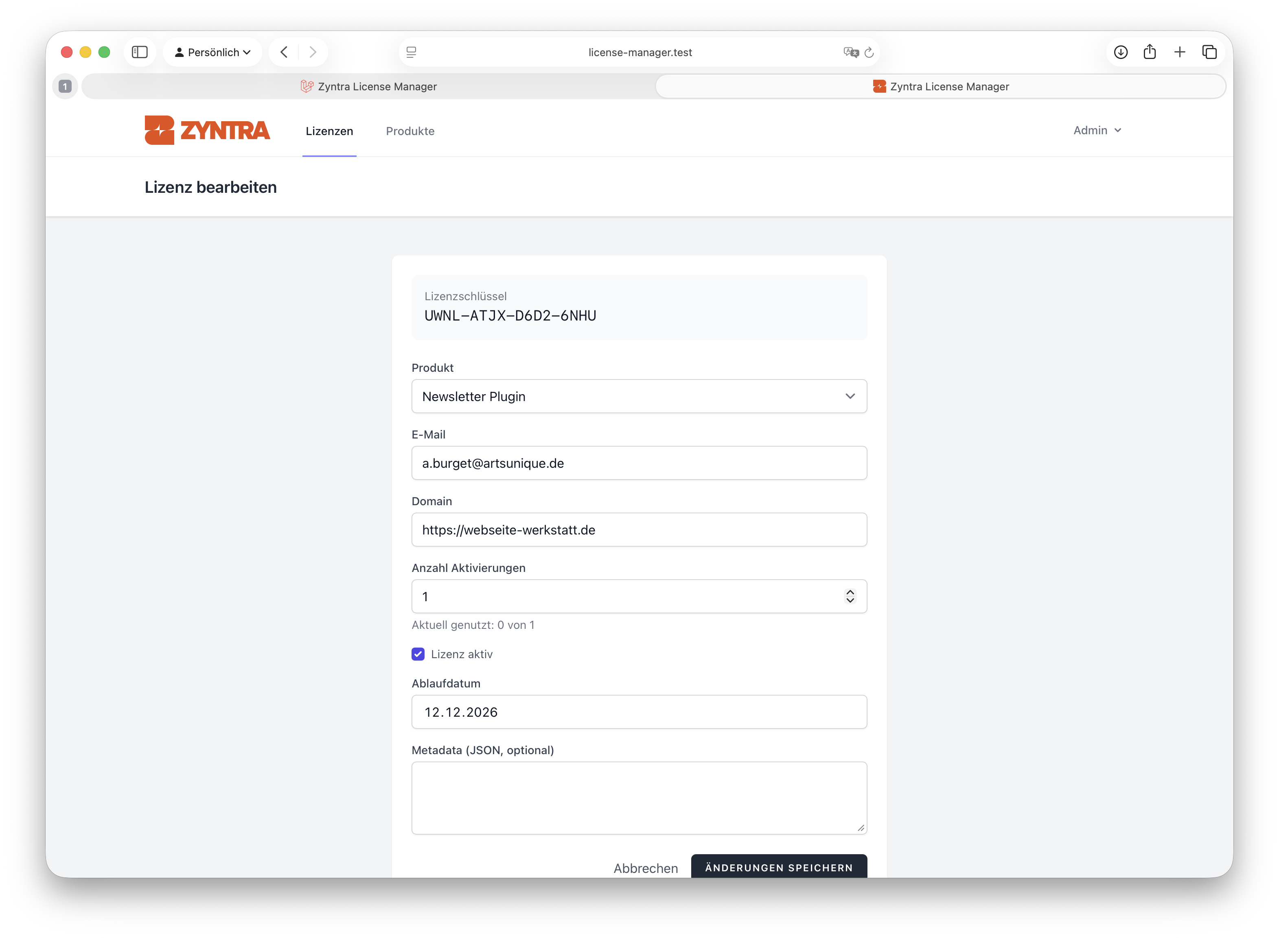Show tab overview icon

coord(1209,52)
